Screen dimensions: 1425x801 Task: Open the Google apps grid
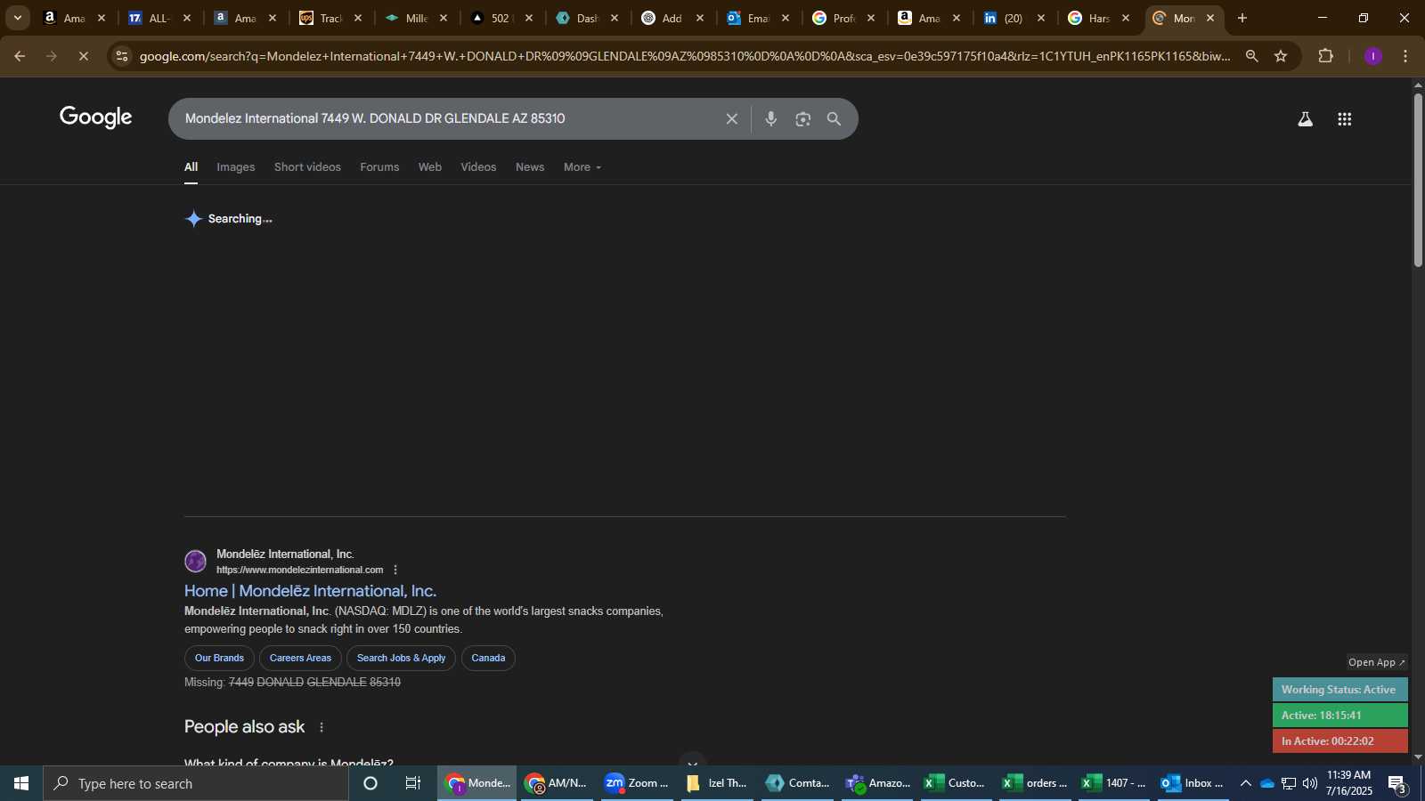click(x=1345, y=119)
